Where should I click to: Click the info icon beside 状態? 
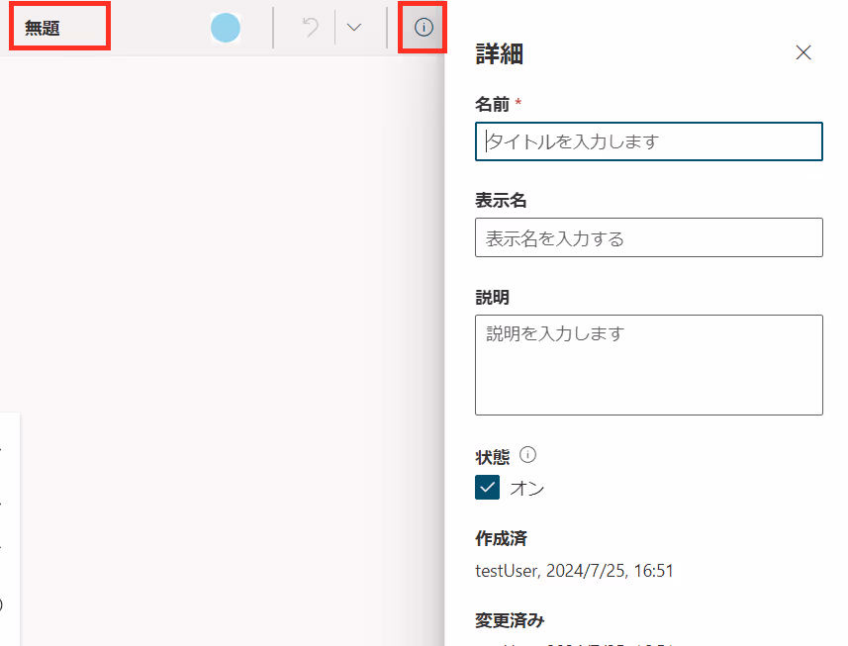(x=527, y=455)
